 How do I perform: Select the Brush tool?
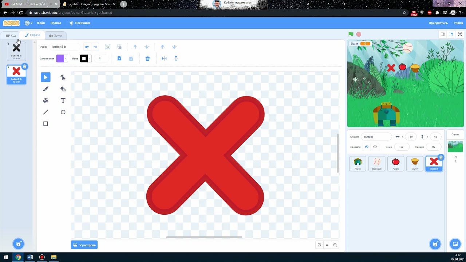coord(46,89)
